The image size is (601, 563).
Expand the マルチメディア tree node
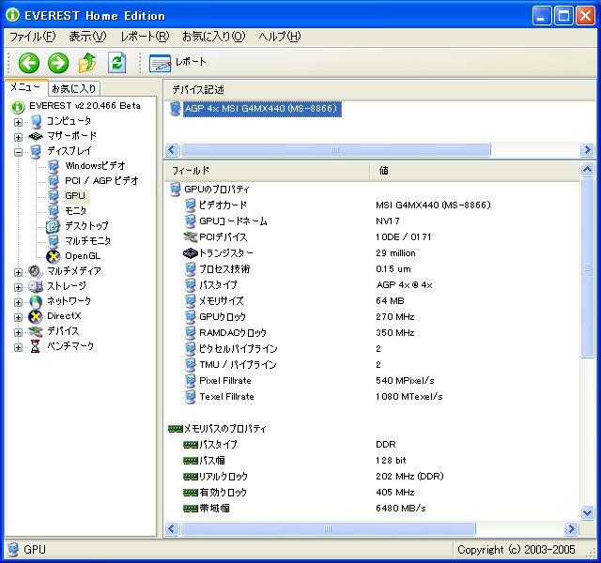tap(18, 272)
